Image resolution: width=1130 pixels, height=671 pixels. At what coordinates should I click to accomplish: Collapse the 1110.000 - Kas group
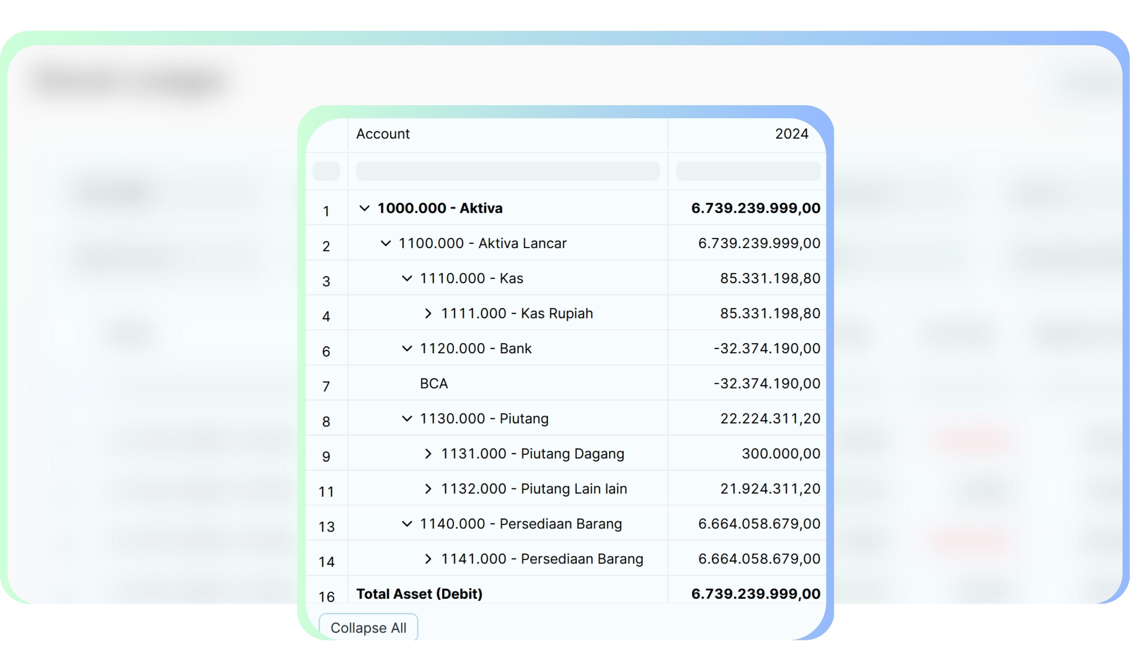407,278
